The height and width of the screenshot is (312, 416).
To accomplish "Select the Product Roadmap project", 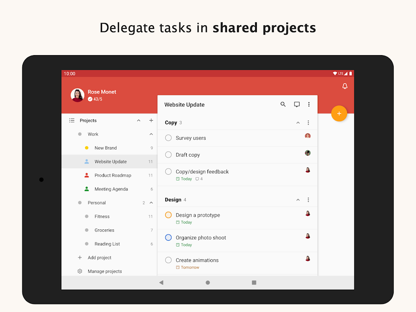I will click(113, 175).
